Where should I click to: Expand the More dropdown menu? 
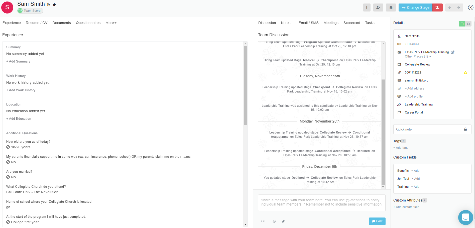(x=111, y=23)
